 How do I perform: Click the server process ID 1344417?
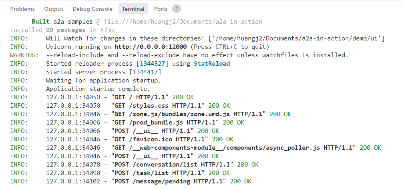click(x=145, y=72)
